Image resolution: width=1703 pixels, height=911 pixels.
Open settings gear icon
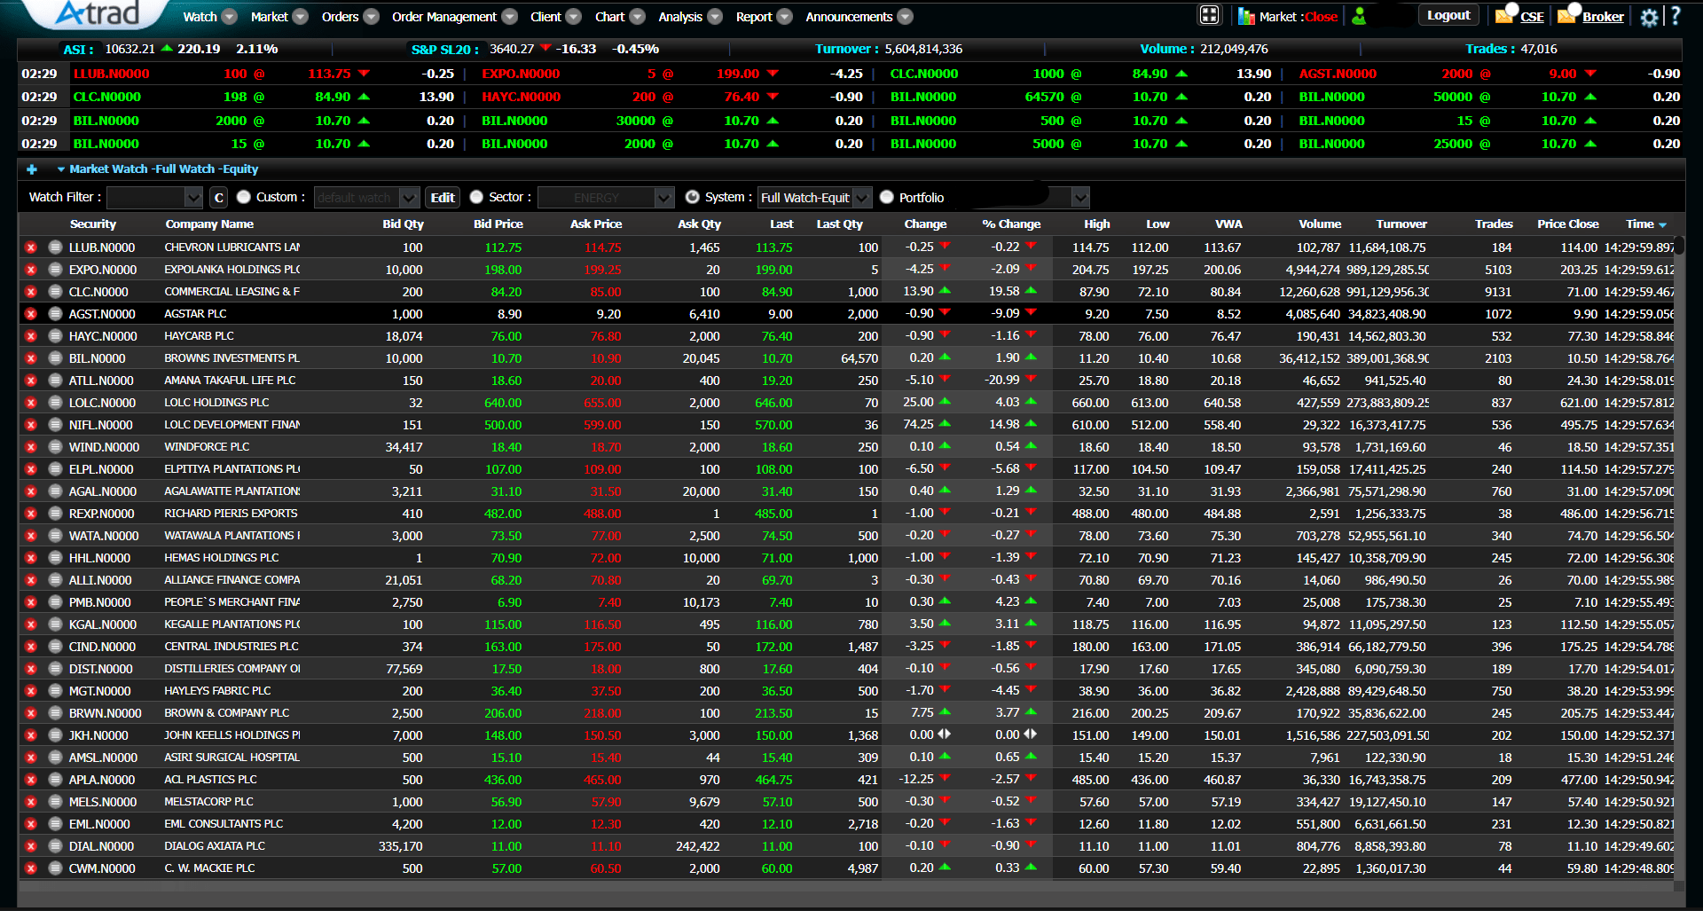click(x=1649, y=17)
